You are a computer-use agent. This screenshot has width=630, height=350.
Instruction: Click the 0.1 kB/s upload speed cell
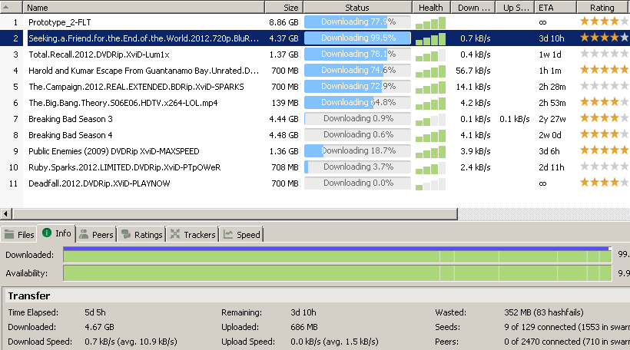pos(515,119)
